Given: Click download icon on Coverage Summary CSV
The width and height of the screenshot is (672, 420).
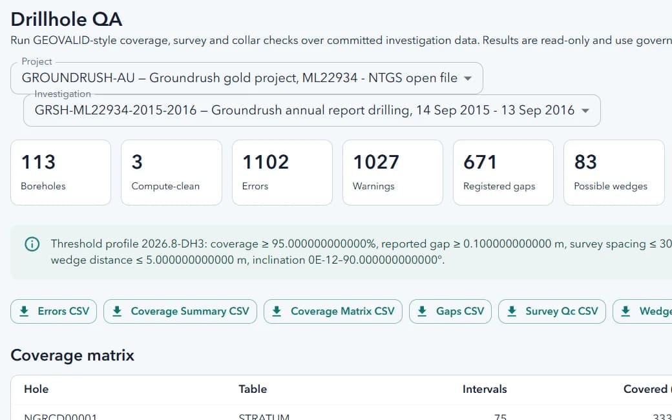Looking at the screenshot, I should pyautogui.click(x=117, y=311).
